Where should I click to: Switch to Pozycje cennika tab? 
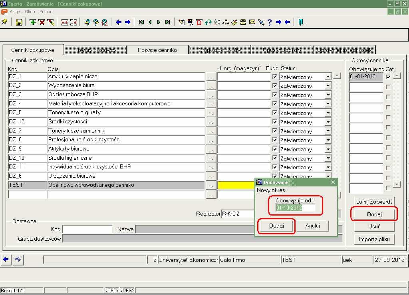pyautogui.click(x=157, y=50)
